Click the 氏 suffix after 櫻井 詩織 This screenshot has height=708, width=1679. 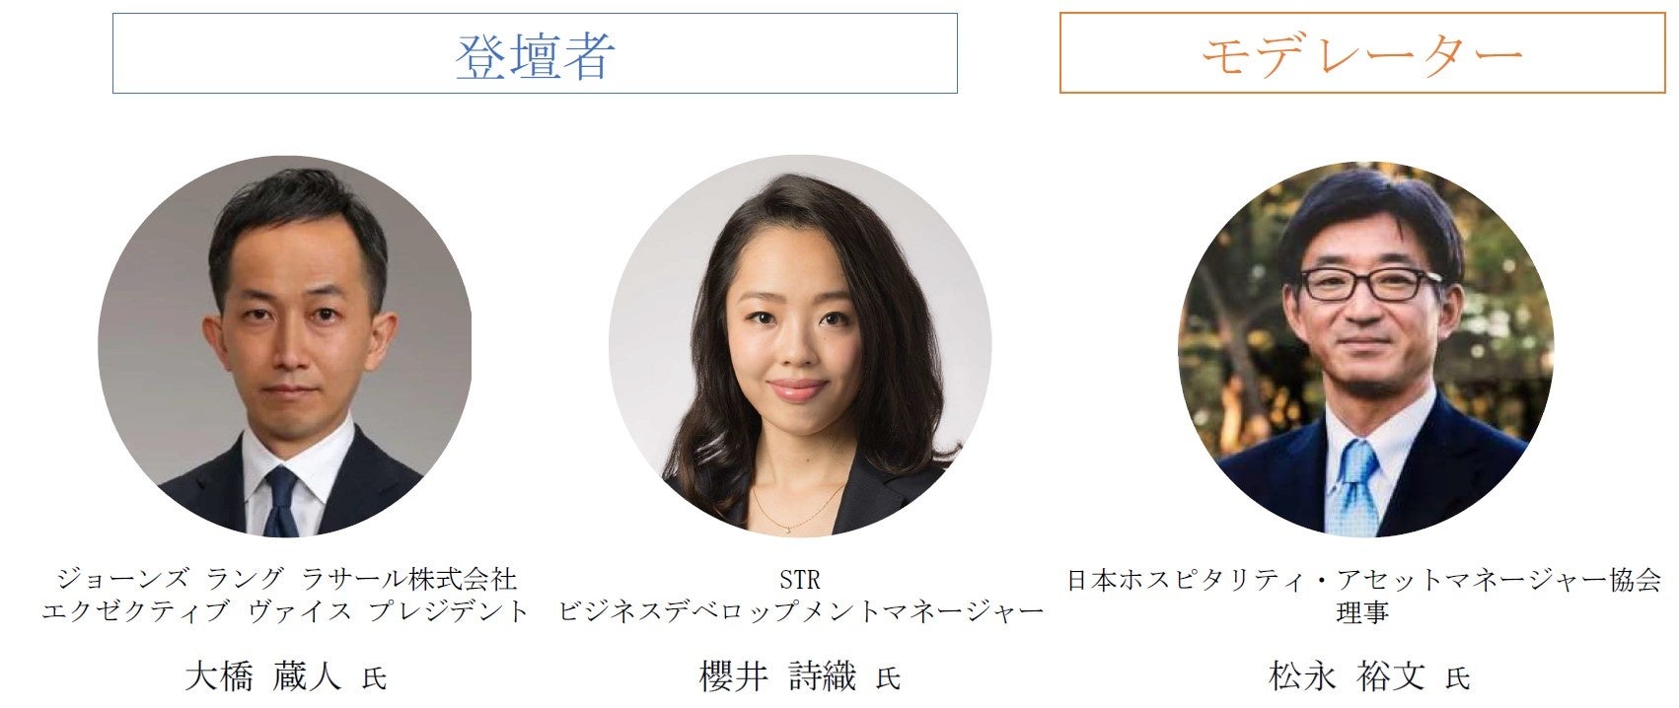pyautogui.click(x=888, y=678)
